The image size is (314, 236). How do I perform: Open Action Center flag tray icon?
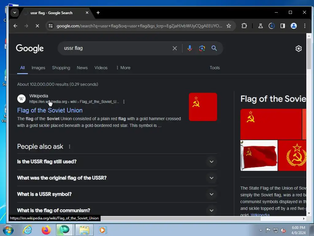268,230
